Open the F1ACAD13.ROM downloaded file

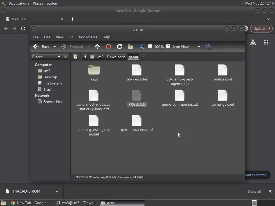[27, 192]
